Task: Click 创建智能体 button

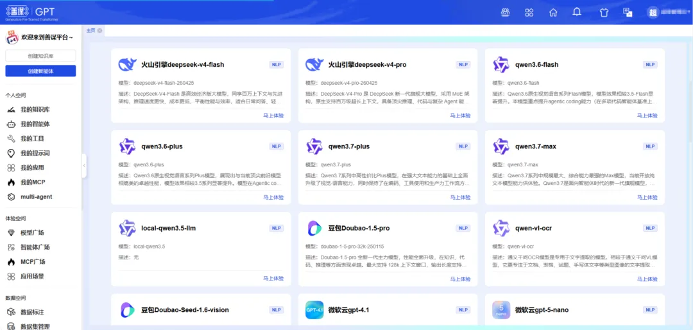Action: (x=40, y=71)
